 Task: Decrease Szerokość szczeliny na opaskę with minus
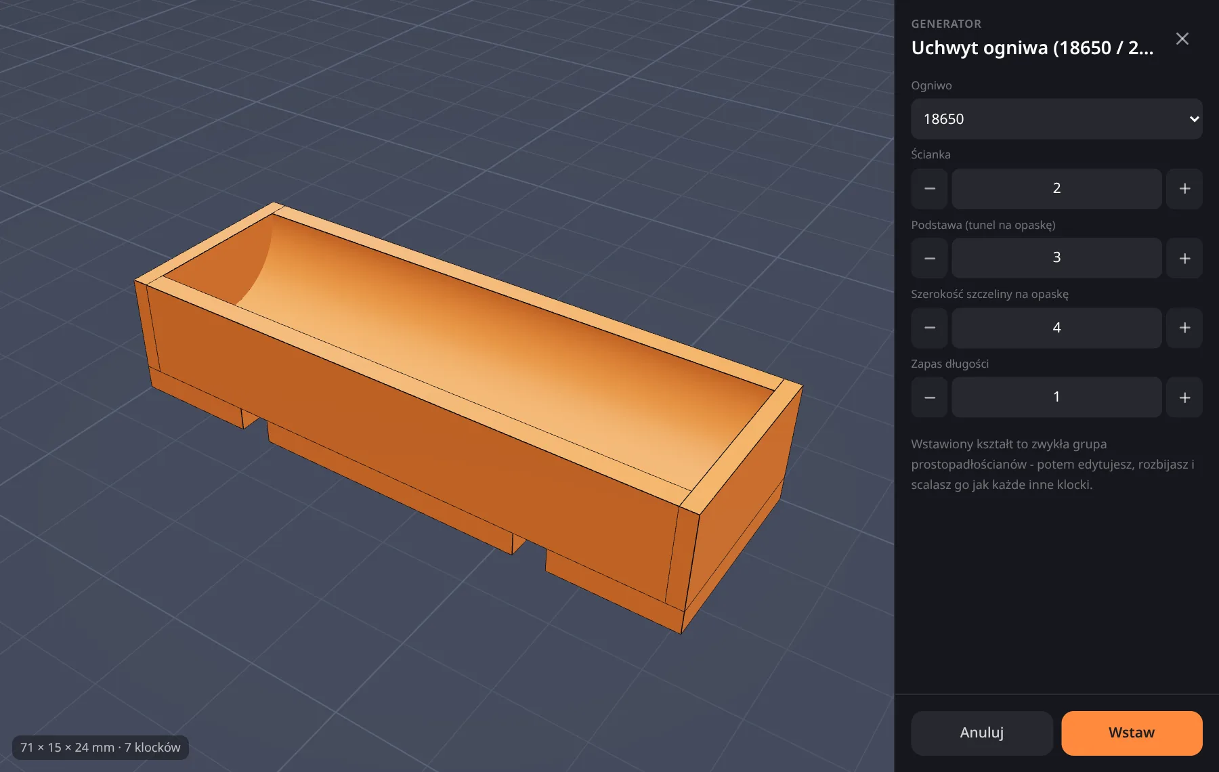(929, 328)
